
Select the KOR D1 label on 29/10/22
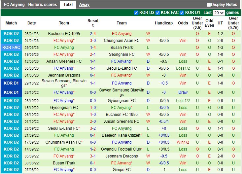[11, 83]
